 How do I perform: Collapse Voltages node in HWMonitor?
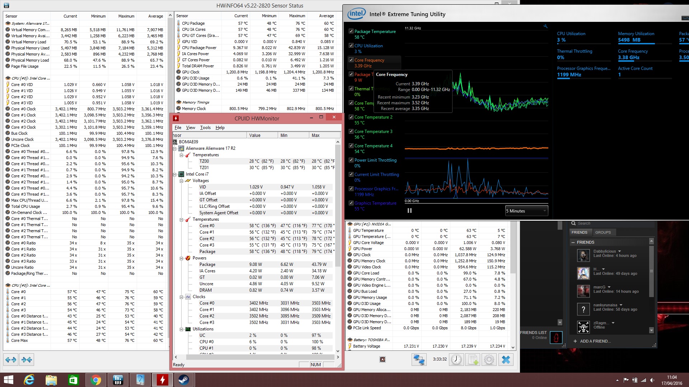click(x=182, y=181)
